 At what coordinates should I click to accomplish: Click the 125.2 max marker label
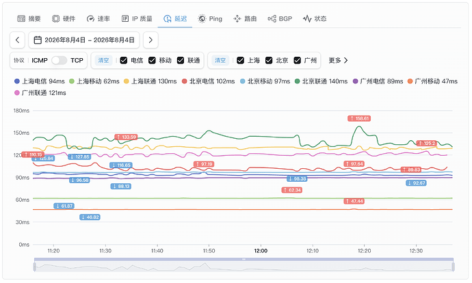[427, 143]
